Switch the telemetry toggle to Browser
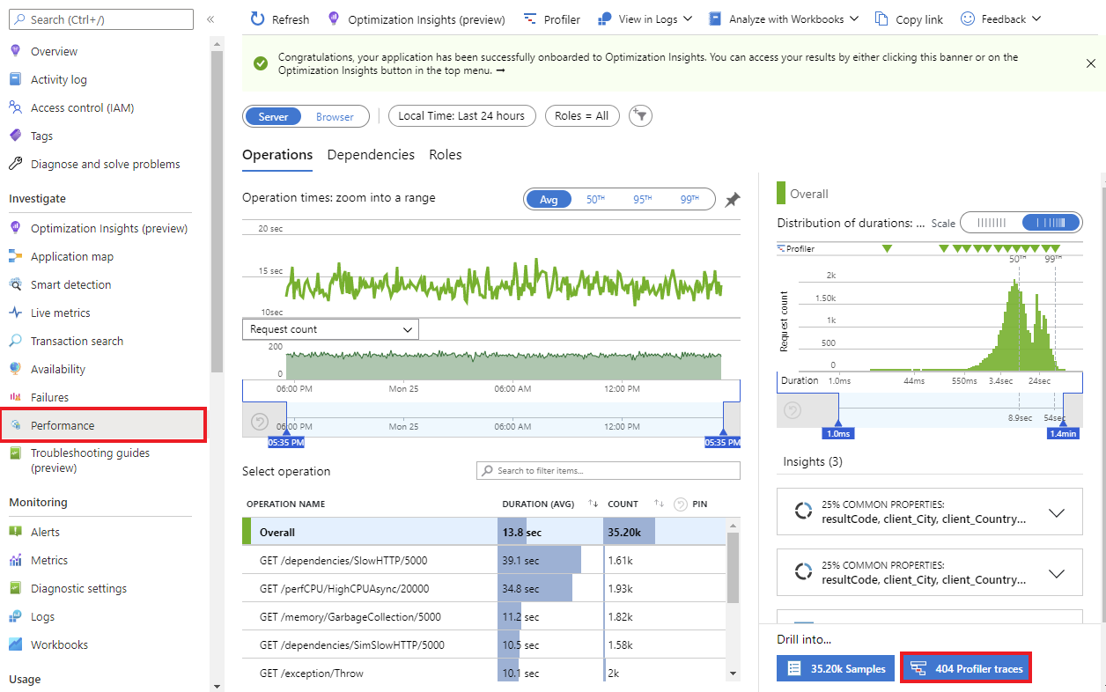This screenshot has width=1106, height=692. (335, 115)
